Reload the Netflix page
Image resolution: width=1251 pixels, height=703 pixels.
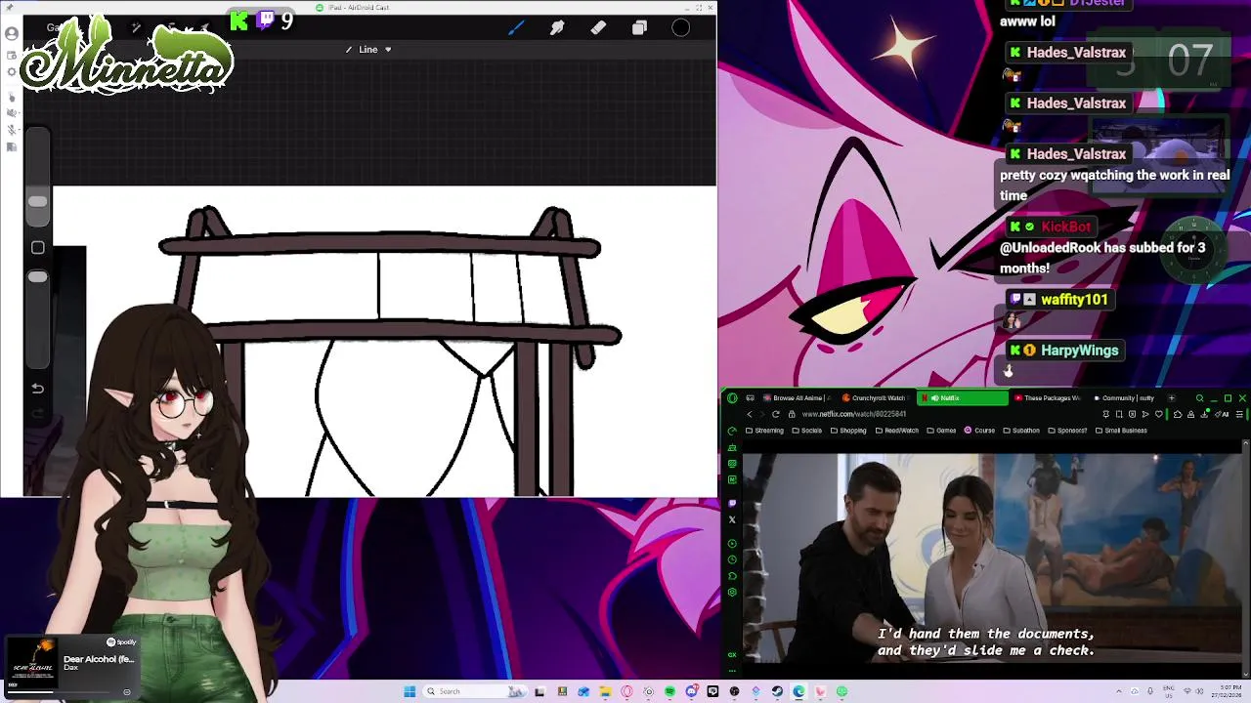pos(776,414)
